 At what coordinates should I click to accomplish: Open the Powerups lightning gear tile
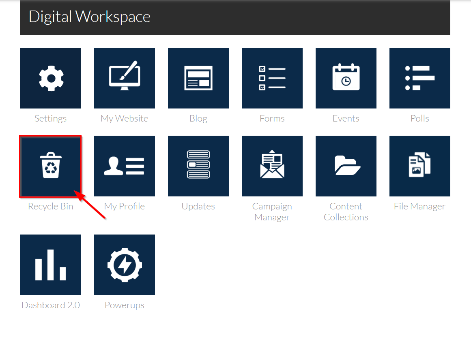click(x=125, y=265)
